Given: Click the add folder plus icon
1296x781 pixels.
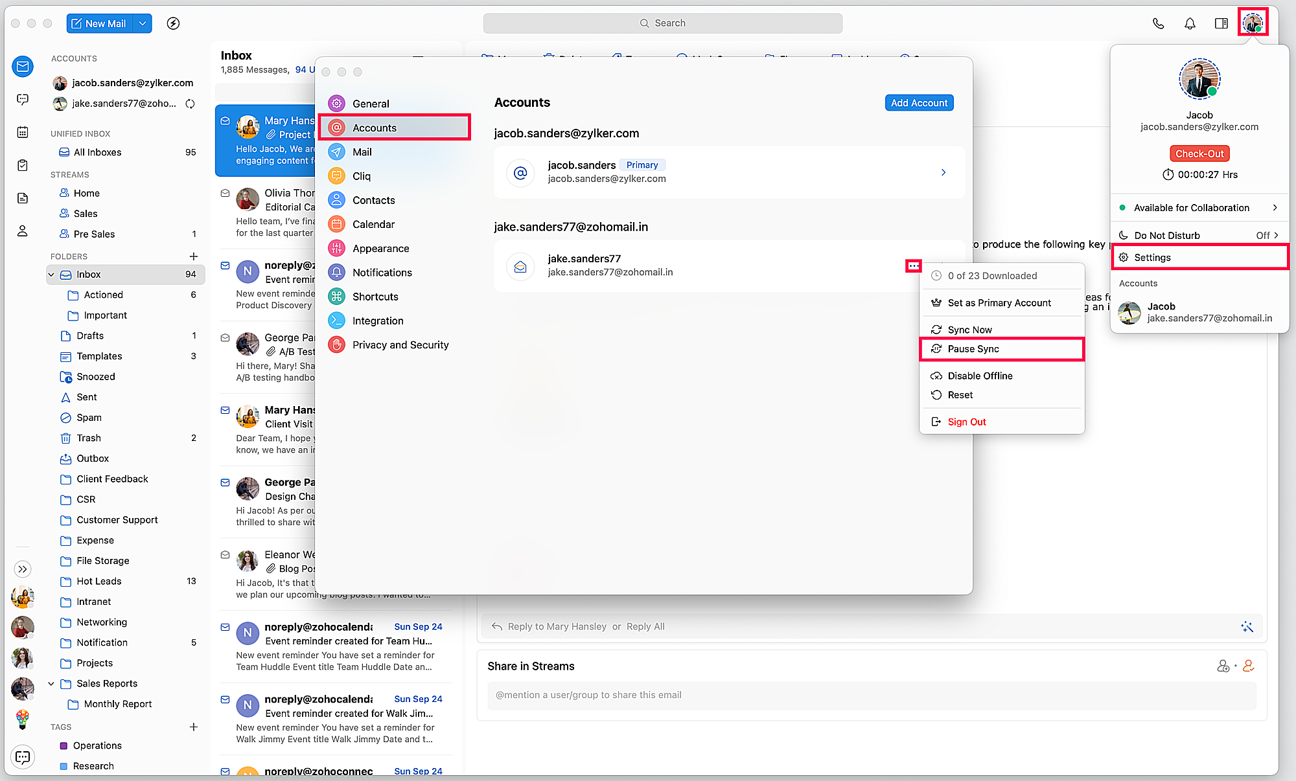Looking at the screenshot, I should pos(193,256).
